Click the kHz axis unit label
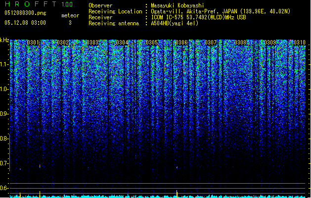 click(x=4, y=40)
